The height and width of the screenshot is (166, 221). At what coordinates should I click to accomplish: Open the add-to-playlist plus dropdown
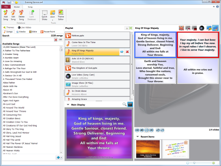point(59,157)
